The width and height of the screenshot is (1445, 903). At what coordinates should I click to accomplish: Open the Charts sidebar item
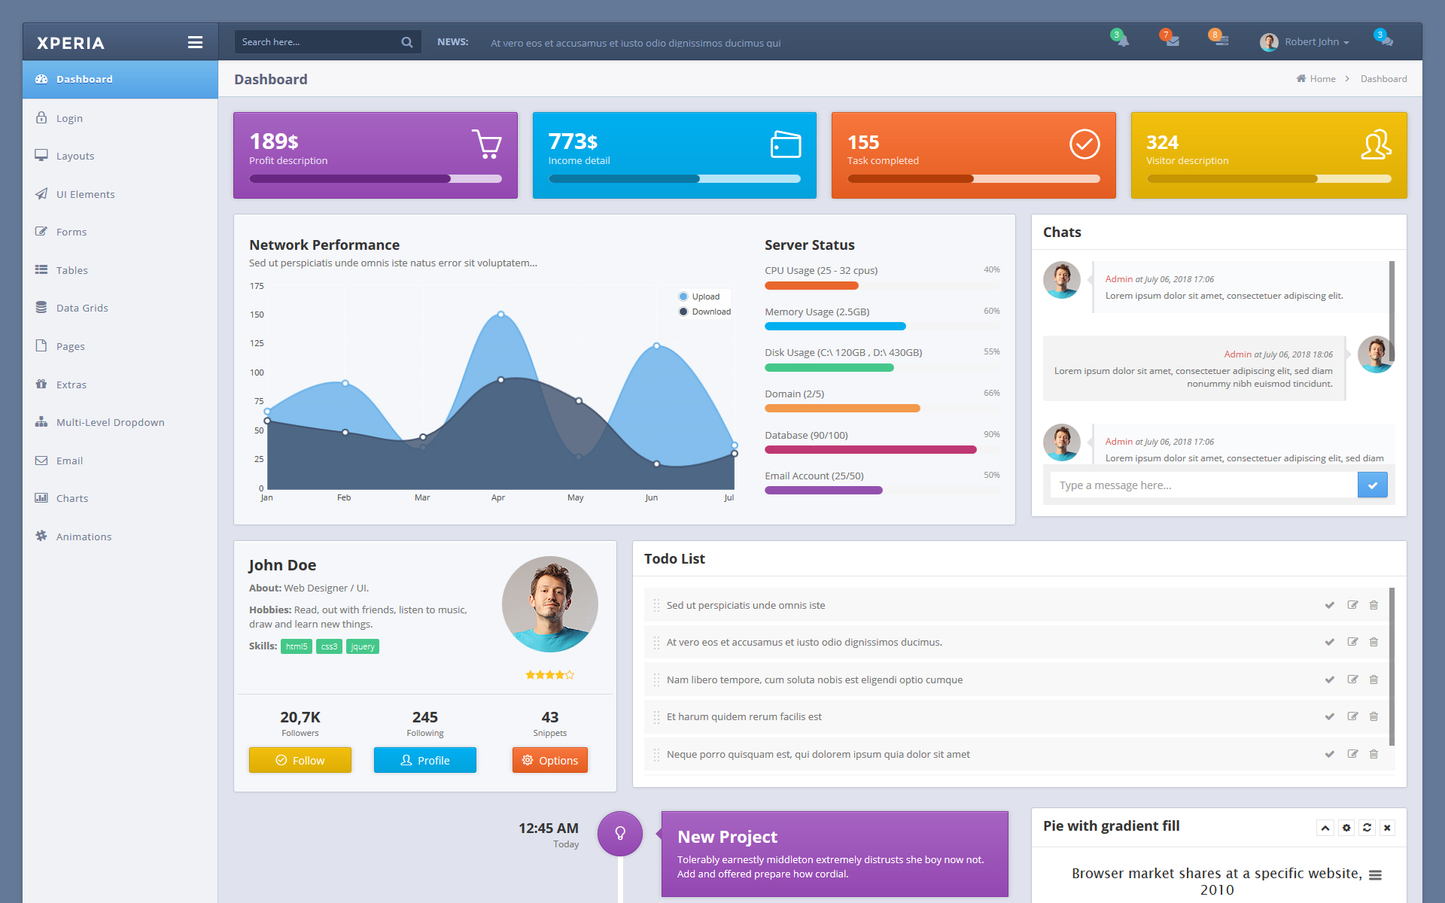pos(120,498)
